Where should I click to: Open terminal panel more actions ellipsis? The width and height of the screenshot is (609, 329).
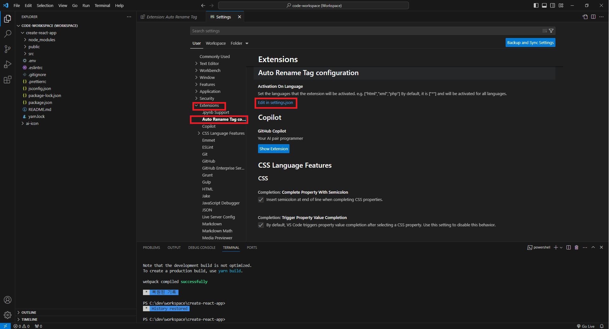(x=585, y=247)
